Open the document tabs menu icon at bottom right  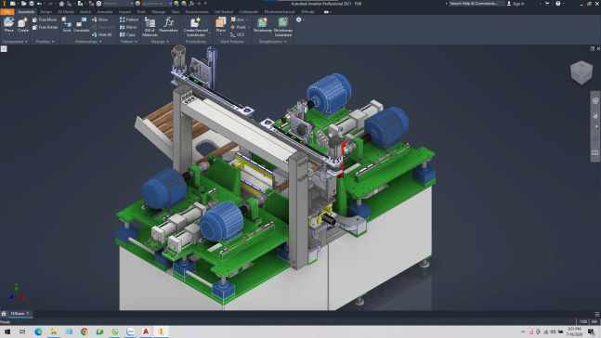596,314
